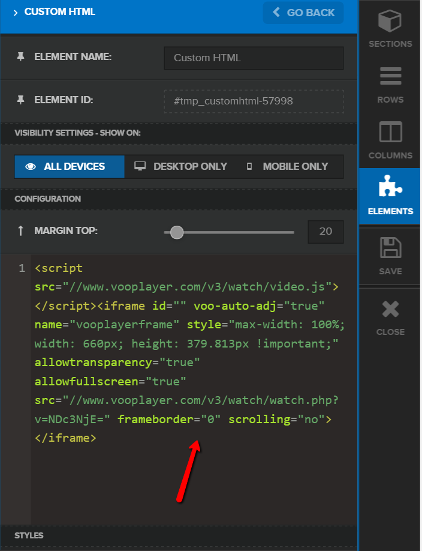Screen dimensions: 422x551
Task: Go back to previous panel
Action: [x=303, y=13]
